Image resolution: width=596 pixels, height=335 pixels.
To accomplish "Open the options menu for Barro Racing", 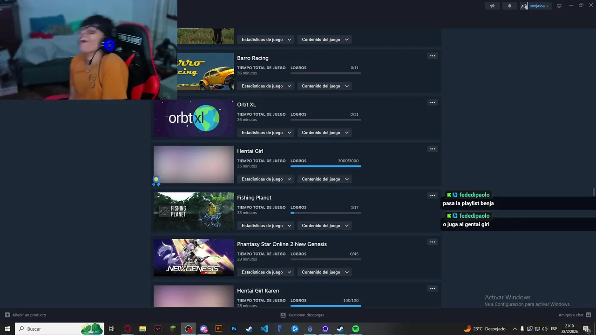I will pos(433,56).
